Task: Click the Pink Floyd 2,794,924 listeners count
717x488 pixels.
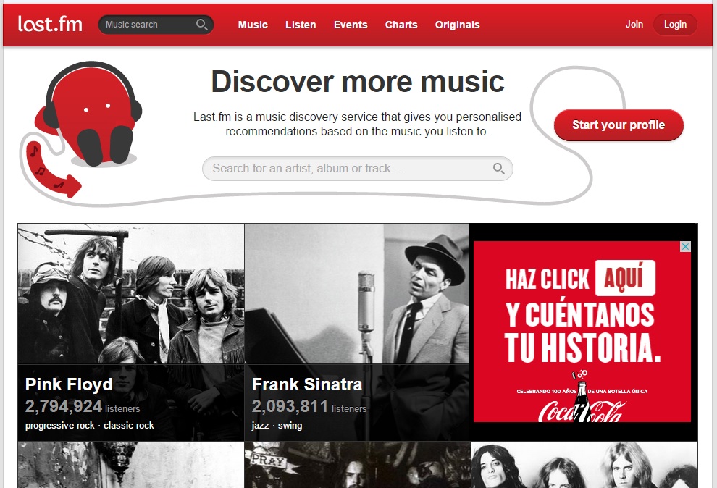Action: pos(83,407)
